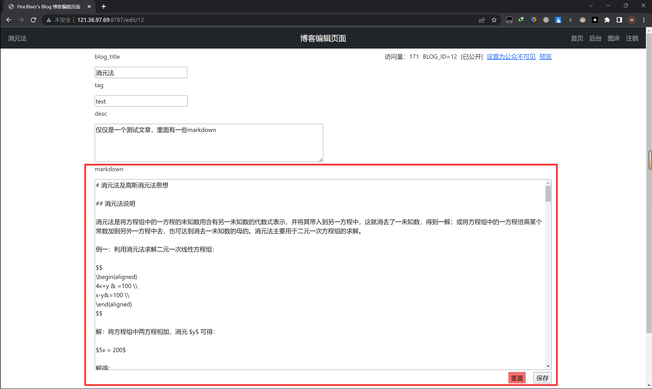Image resolution: width=652 pixels, height=389 pixels.
Task: Click the red 重置 button
Action: click(x=517, y=378)
